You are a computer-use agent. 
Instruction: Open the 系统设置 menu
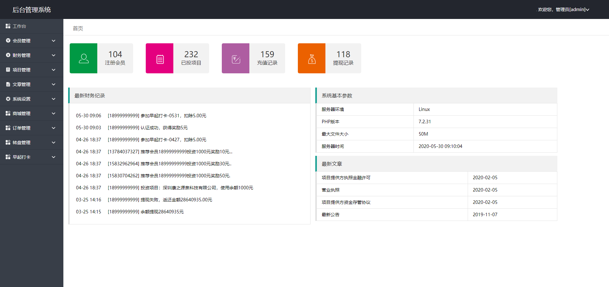[x=32, y=99]
